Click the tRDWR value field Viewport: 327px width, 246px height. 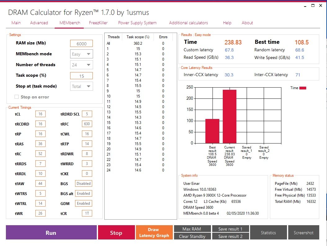(87, 153)
